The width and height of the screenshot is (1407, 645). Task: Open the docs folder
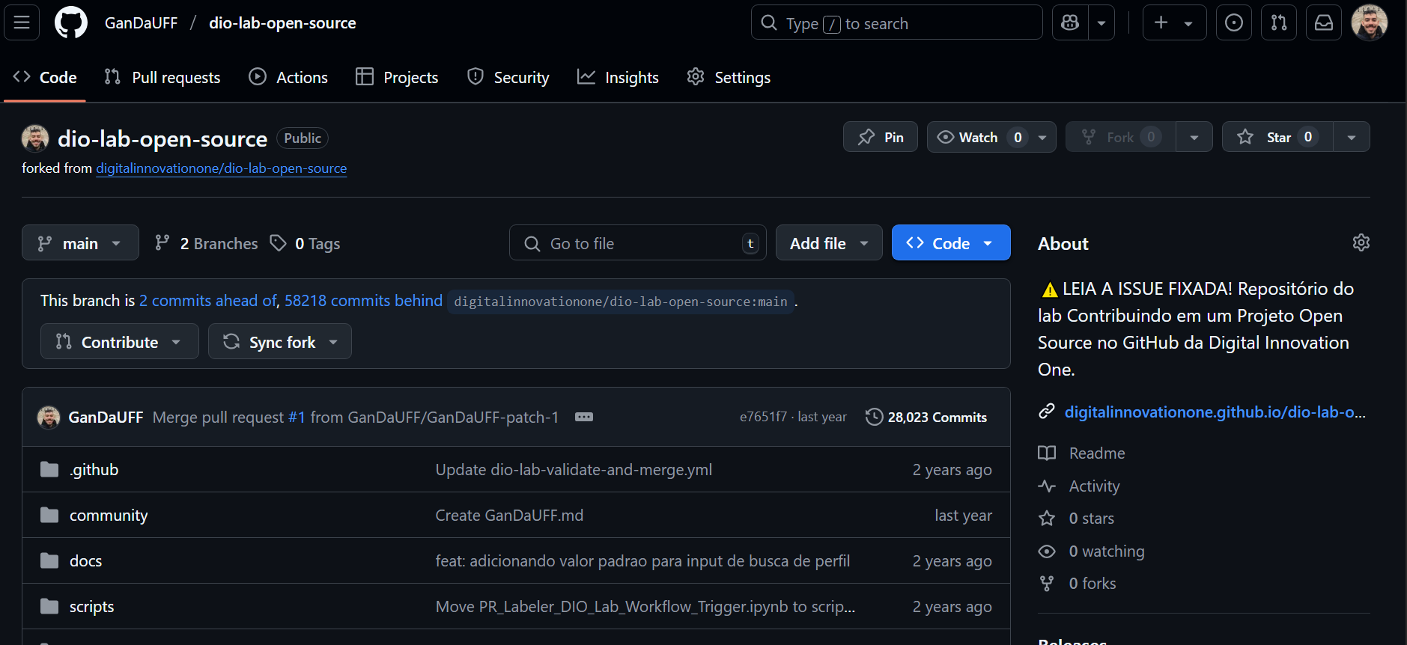[x=85, y=560]
